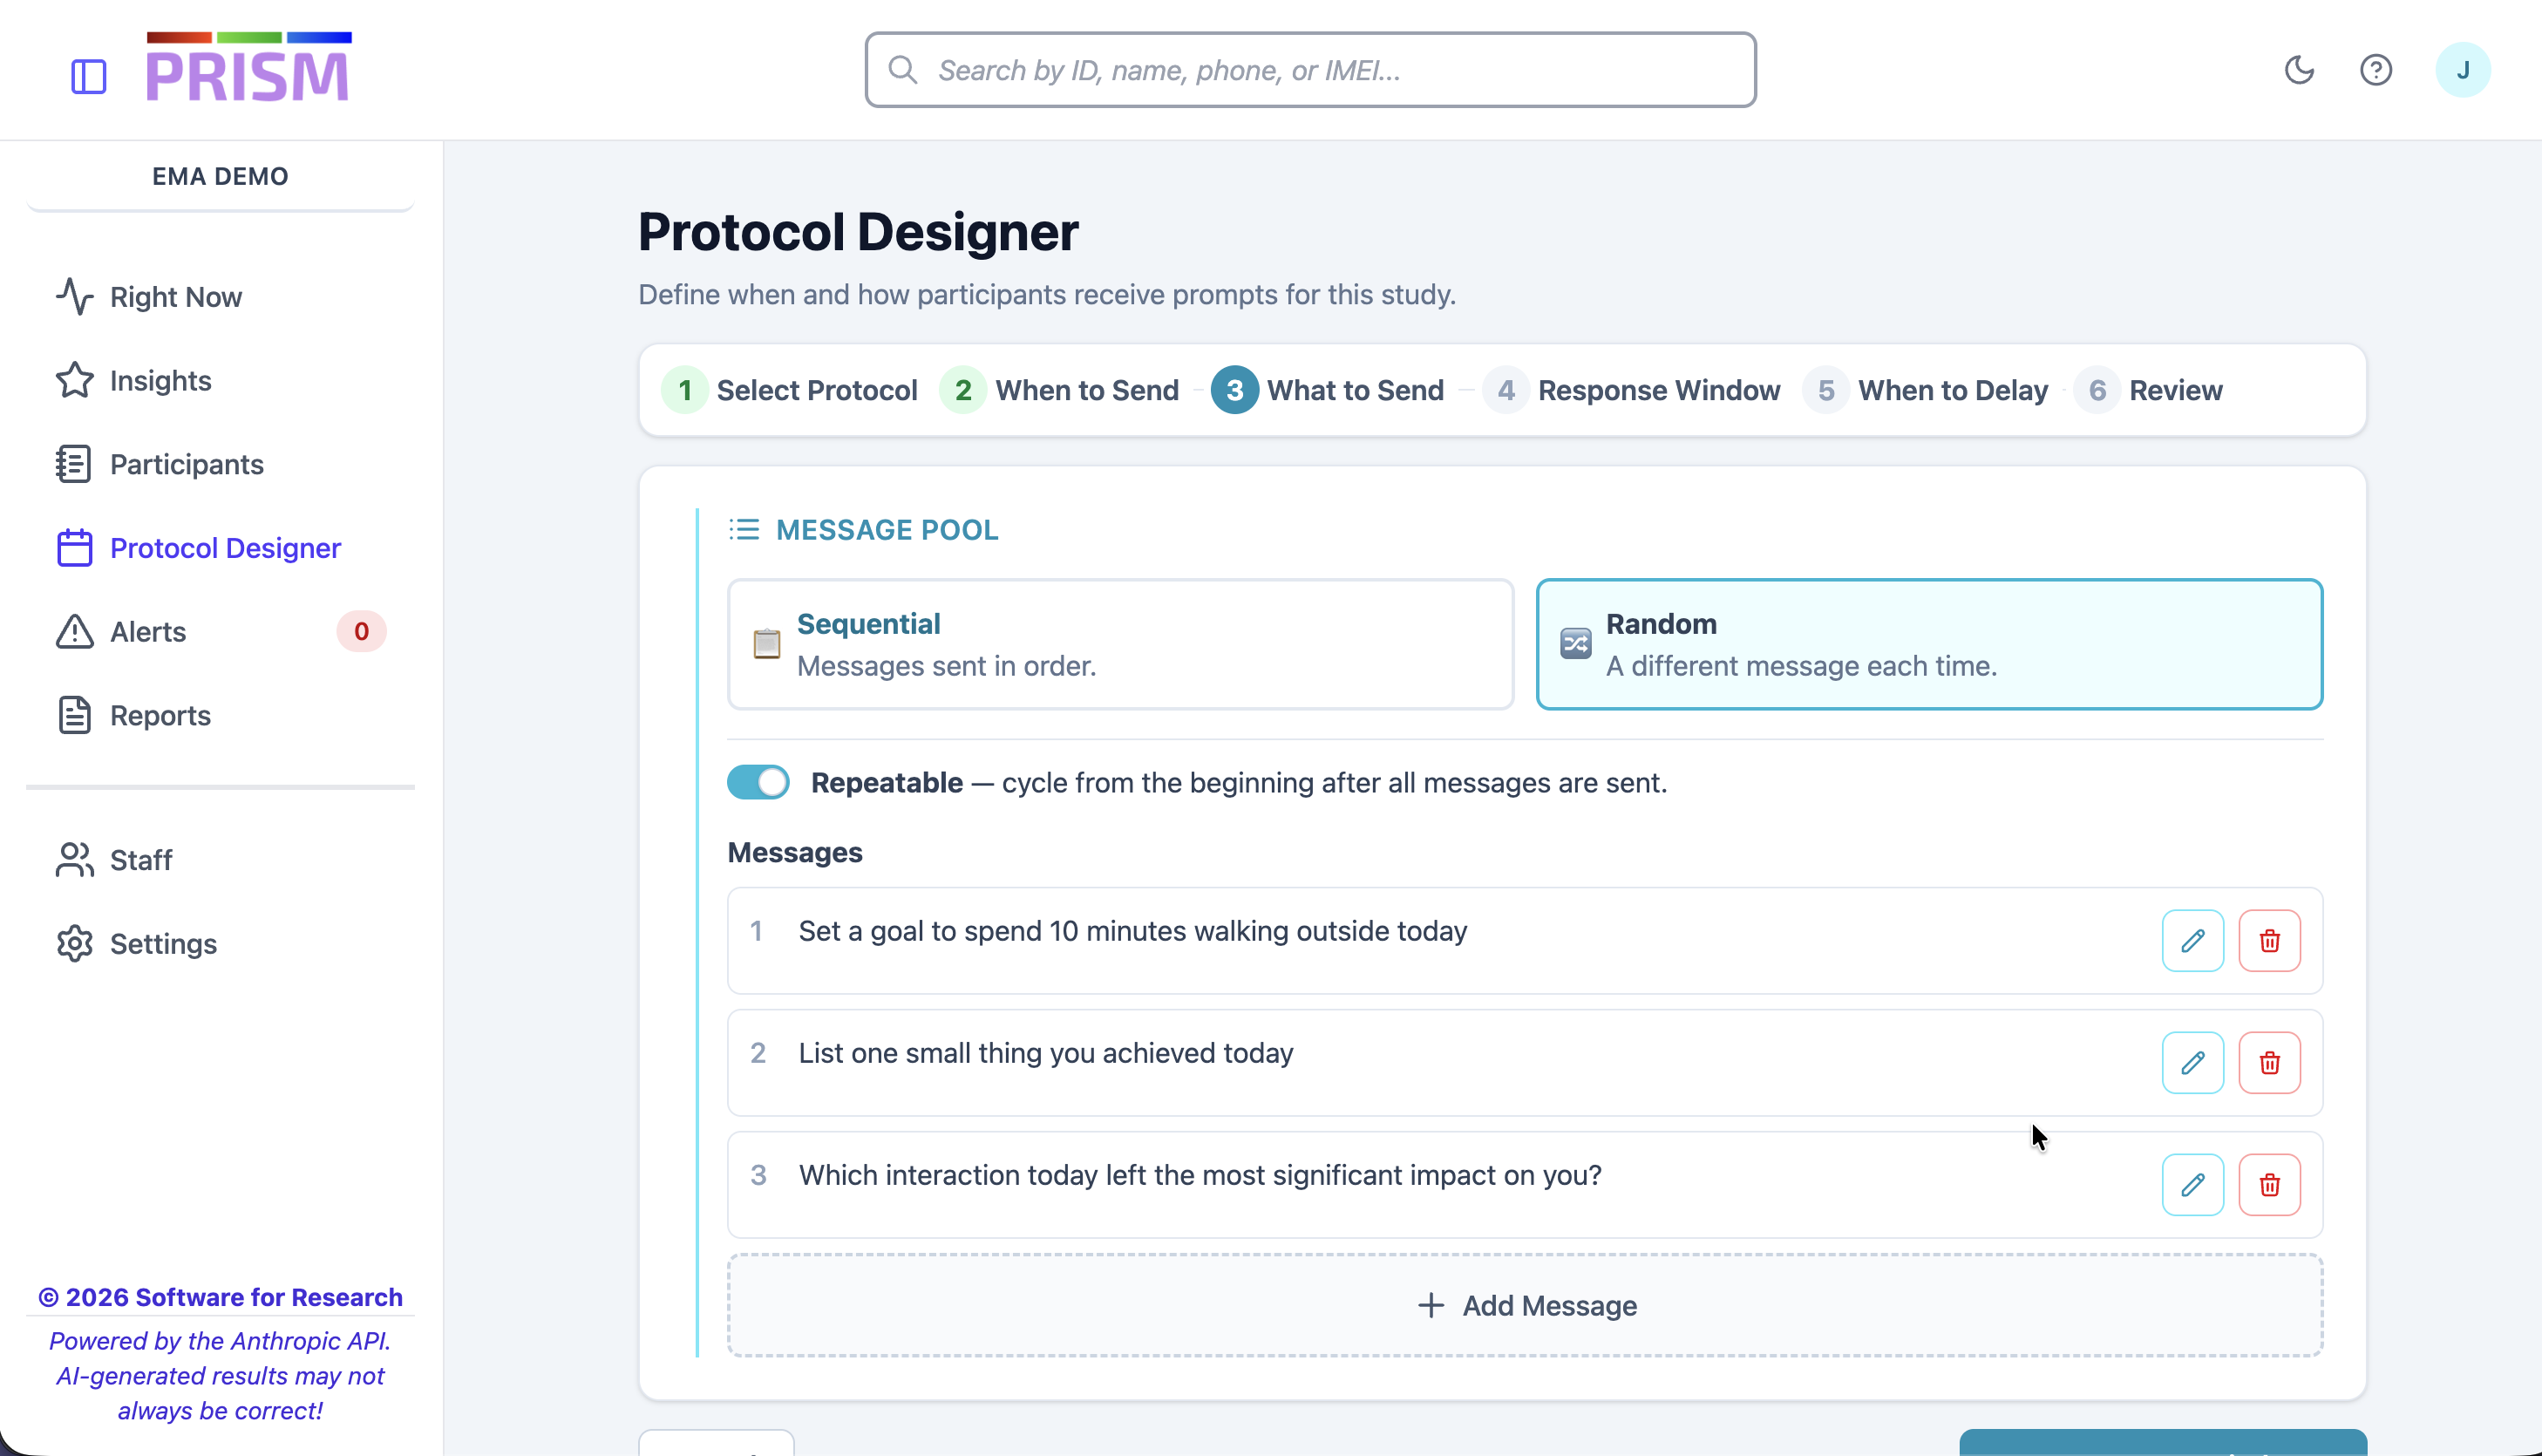
Task: Toggle dark mode with the moon icon
Action: [2301, 69]
